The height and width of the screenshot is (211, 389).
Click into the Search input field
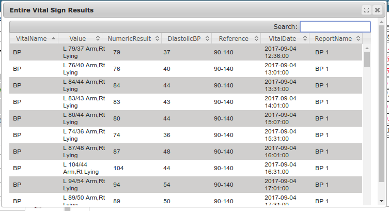coord(335,26)
